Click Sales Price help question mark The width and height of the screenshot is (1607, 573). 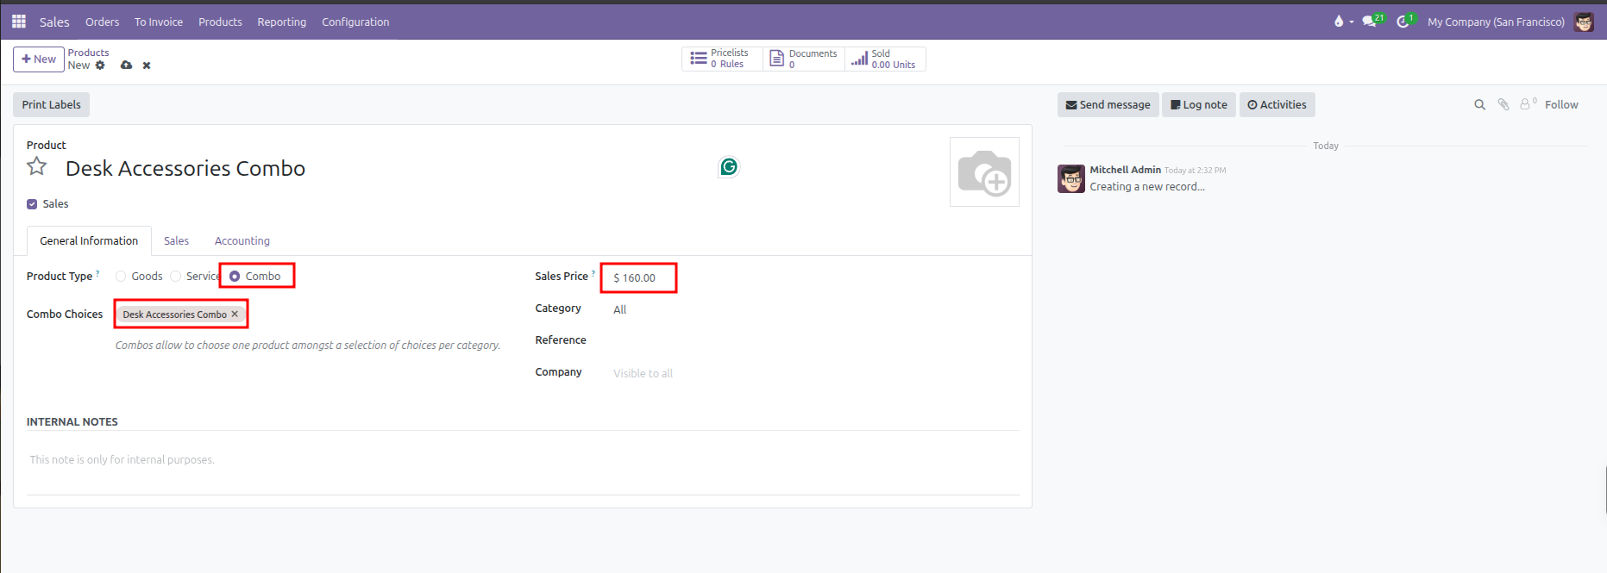(593, 273)
